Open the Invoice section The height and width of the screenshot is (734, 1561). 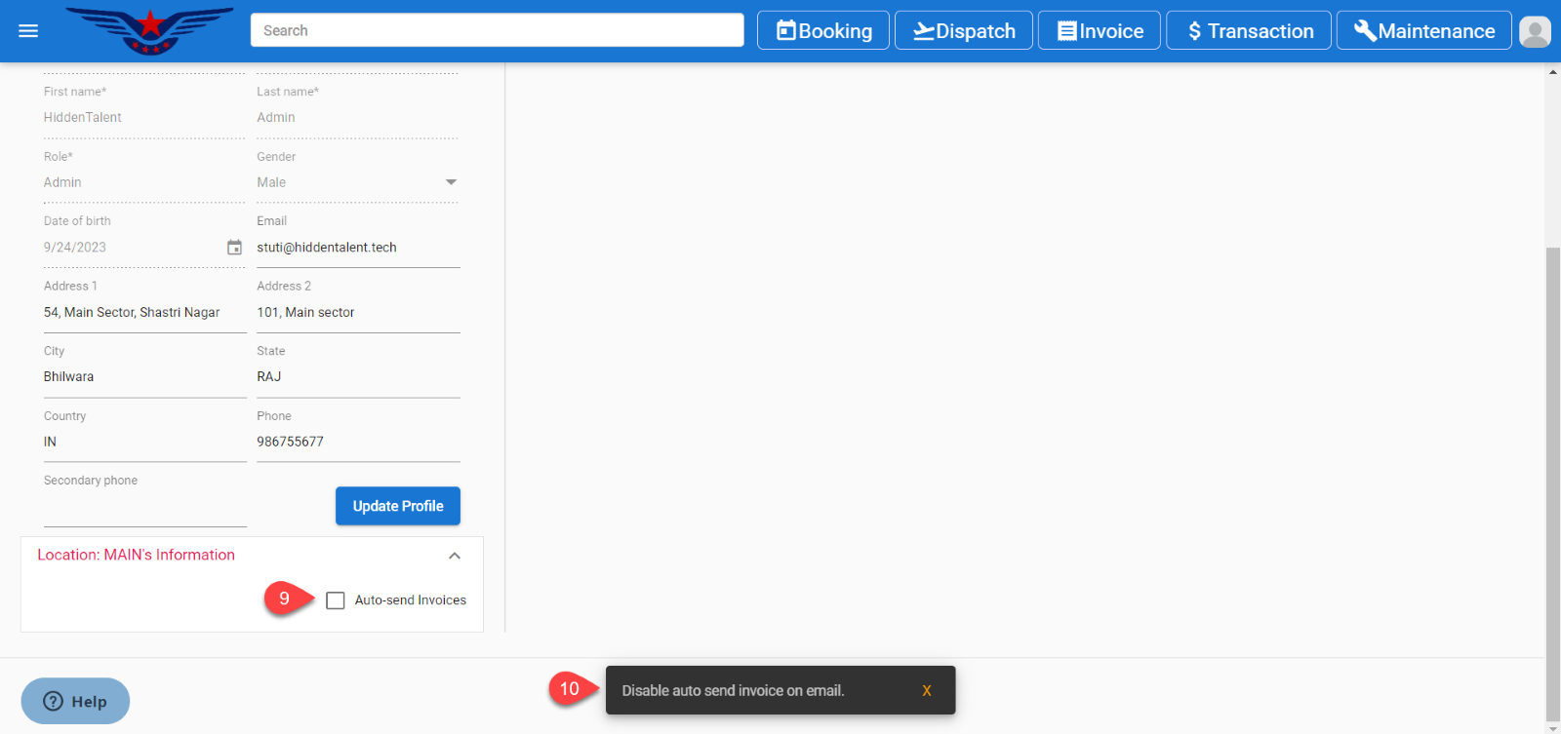coord(1099,31)
